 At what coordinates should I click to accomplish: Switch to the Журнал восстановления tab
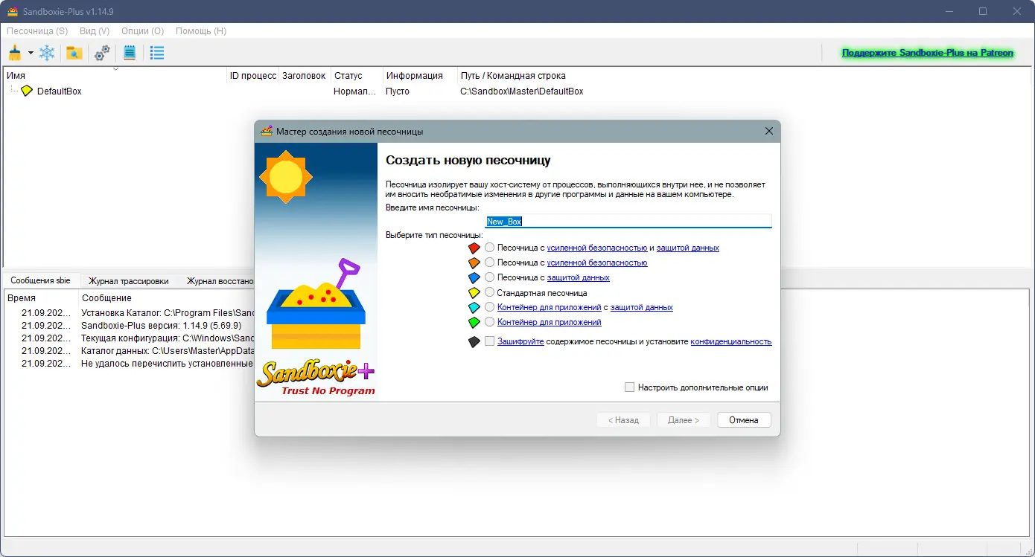[x=220, y=281]
